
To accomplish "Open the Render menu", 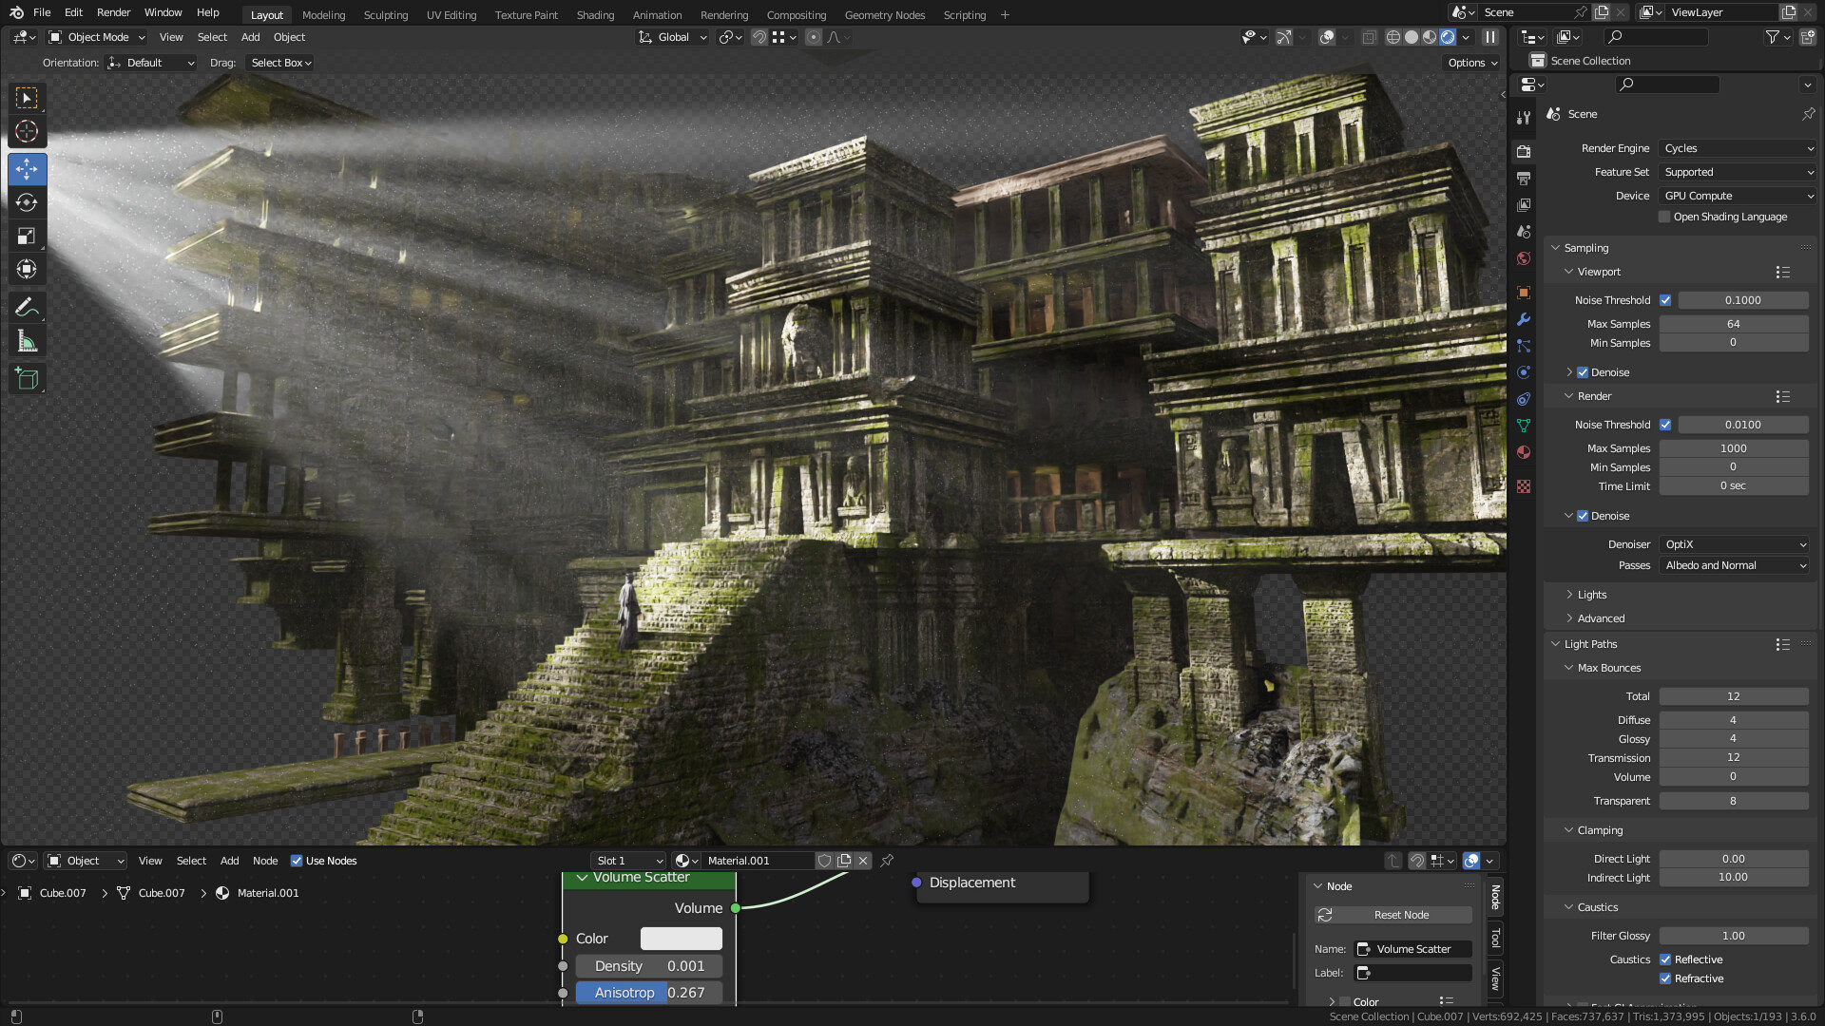I will (x=113, y=12).
